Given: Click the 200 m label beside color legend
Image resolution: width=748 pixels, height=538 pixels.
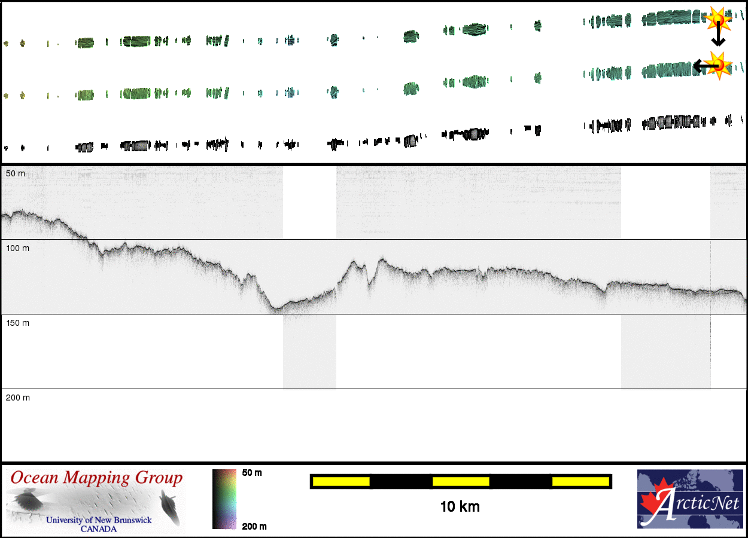Looking at the screenshot, I should tap(254, 526).
